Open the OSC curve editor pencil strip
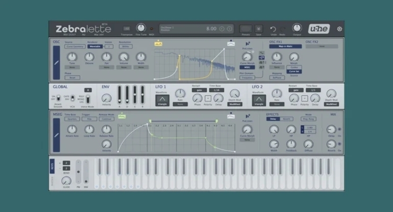393x212 pixels. pos(56,63)
